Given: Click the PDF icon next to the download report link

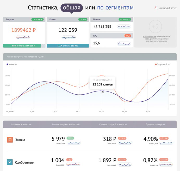Looking at the screenshot, I should (x=156, y=8).
